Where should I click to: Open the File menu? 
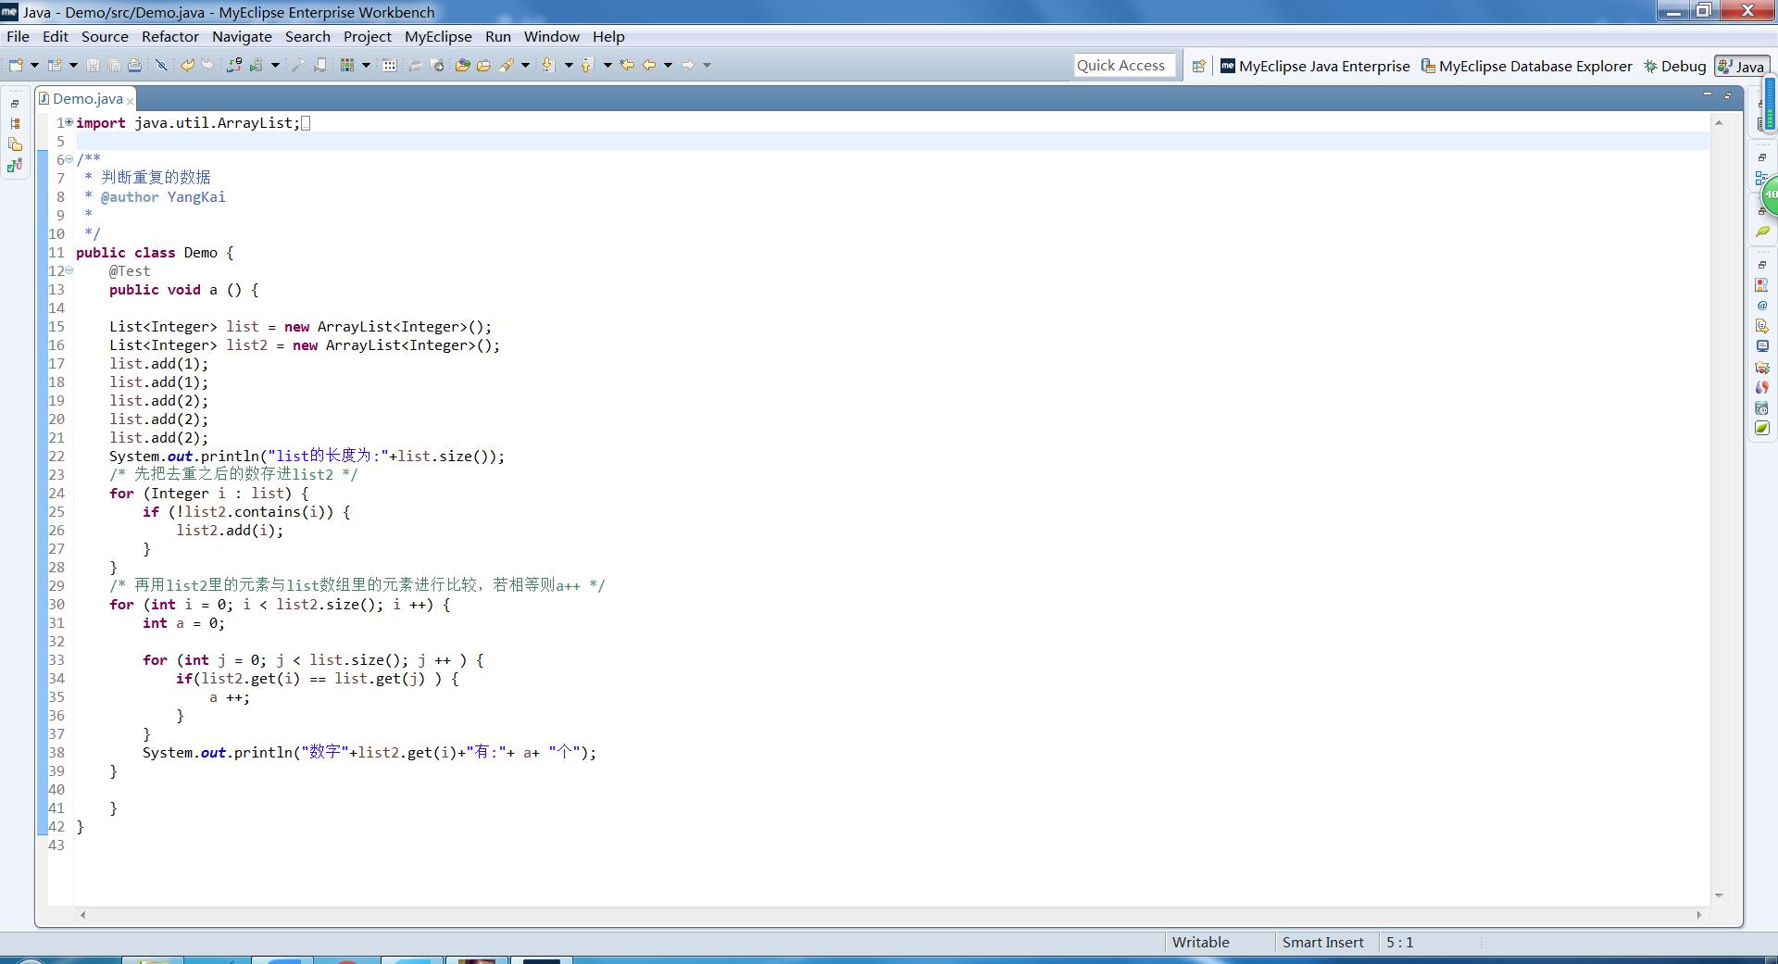18,36
